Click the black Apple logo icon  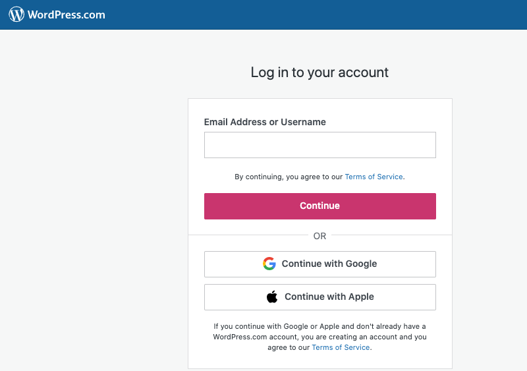point(272,297)
